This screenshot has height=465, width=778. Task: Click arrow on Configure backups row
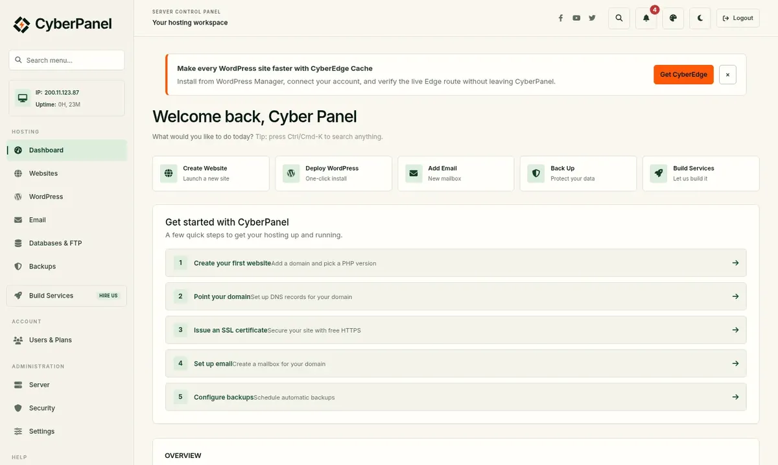pos(735,397)
